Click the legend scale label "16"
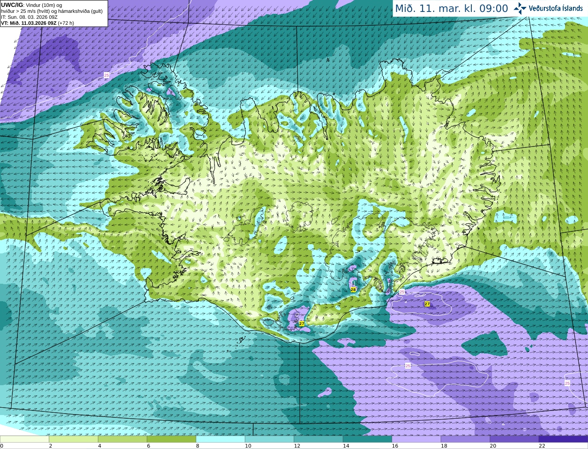 pyautogui.click(x=395, y=446)
